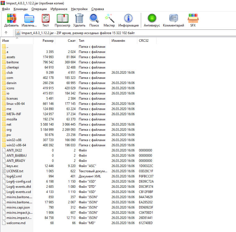Open the Справка menu
Image resolution: width=236 pixels, height=232 pixels.
[98, 9]
